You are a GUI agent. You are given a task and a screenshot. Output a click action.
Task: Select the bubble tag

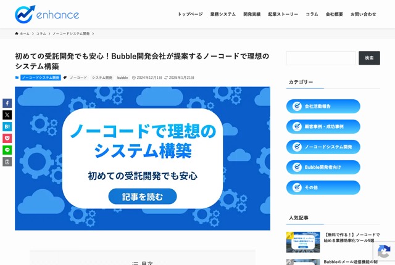pyautogui.click(x=122, y=78)
